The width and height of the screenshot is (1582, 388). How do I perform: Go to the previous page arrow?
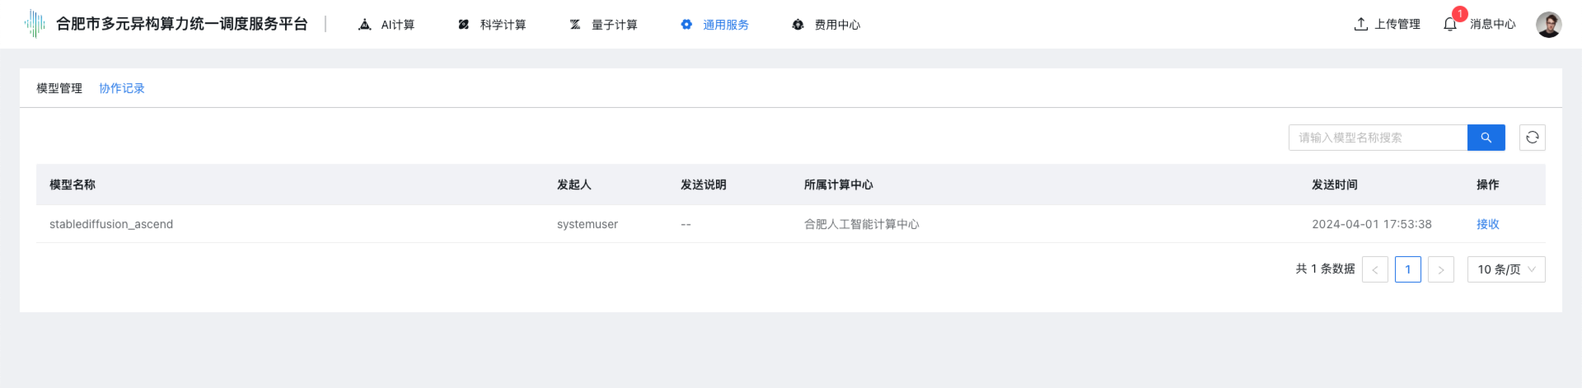click(1374, 269)
